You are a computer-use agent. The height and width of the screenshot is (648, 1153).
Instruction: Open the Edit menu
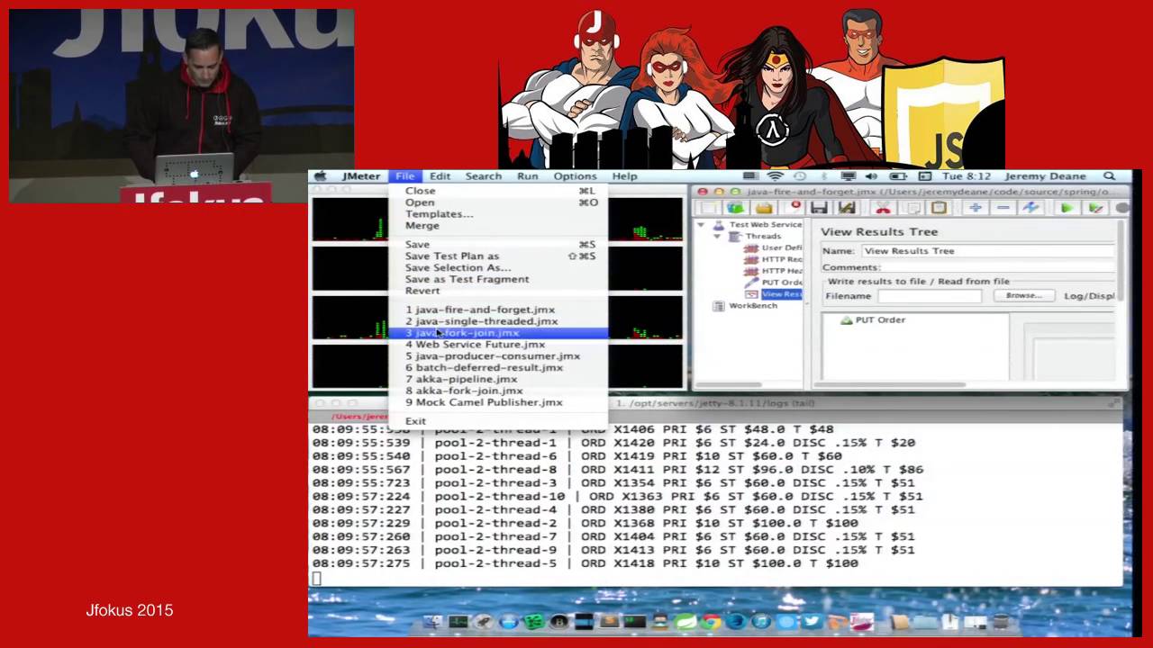click(440, 176)
